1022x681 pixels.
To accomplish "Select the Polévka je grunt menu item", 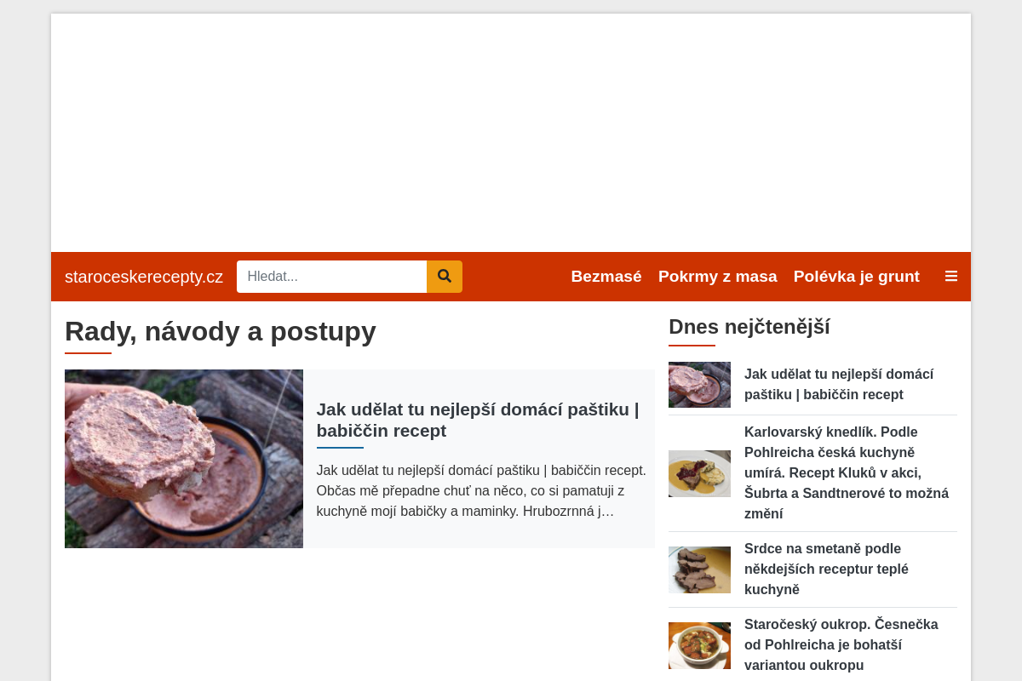I will pyautogui.click(x=857, y=277).
